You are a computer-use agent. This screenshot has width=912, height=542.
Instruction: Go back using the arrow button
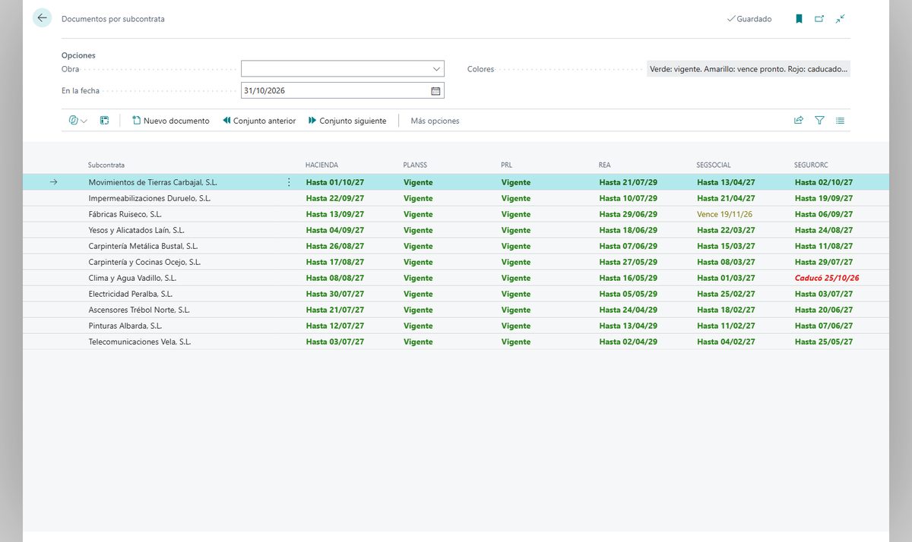42,18
